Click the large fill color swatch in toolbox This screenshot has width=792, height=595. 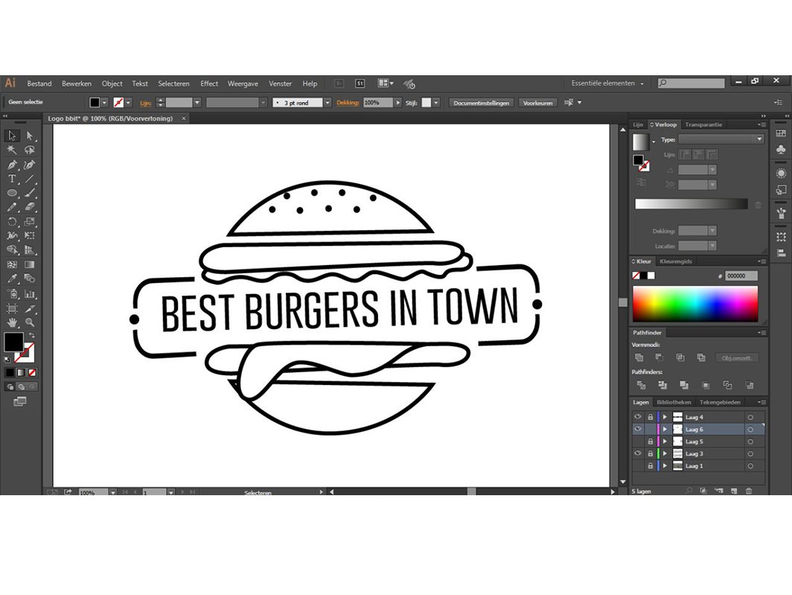[13, 343]
